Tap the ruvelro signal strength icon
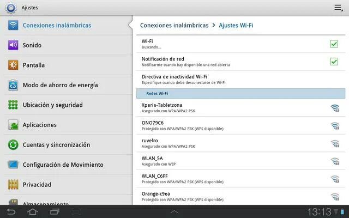 [x=335, y=143]
